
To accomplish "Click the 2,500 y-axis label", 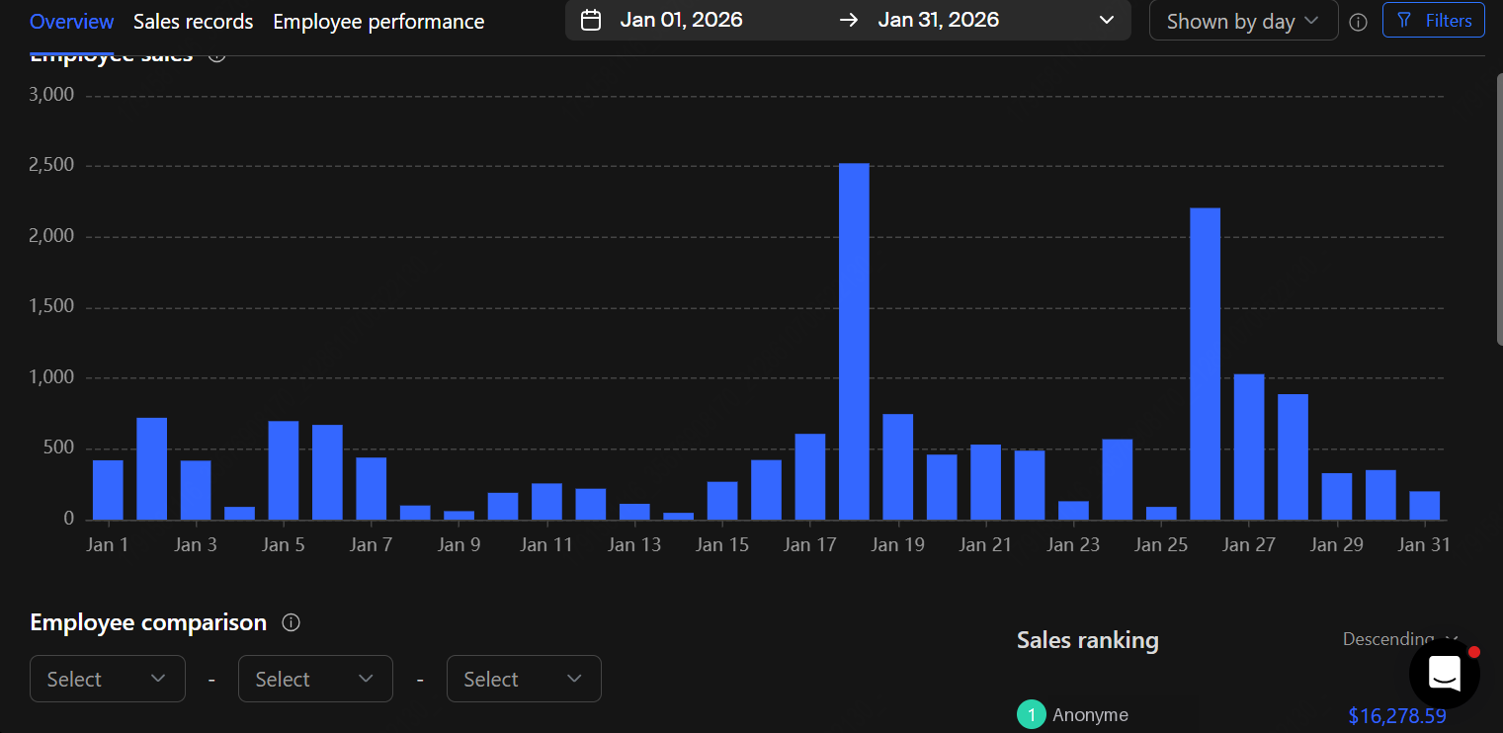I will point(50,165).
